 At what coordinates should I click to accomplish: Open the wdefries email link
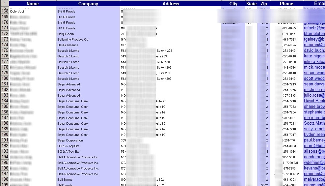[314, 163]
